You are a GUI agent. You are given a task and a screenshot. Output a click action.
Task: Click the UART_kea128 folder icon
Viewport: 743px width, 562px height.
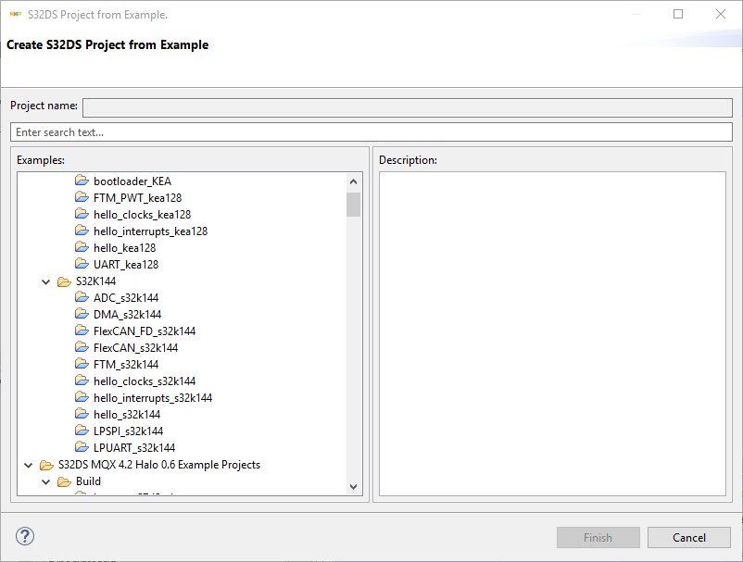[82, 264]
